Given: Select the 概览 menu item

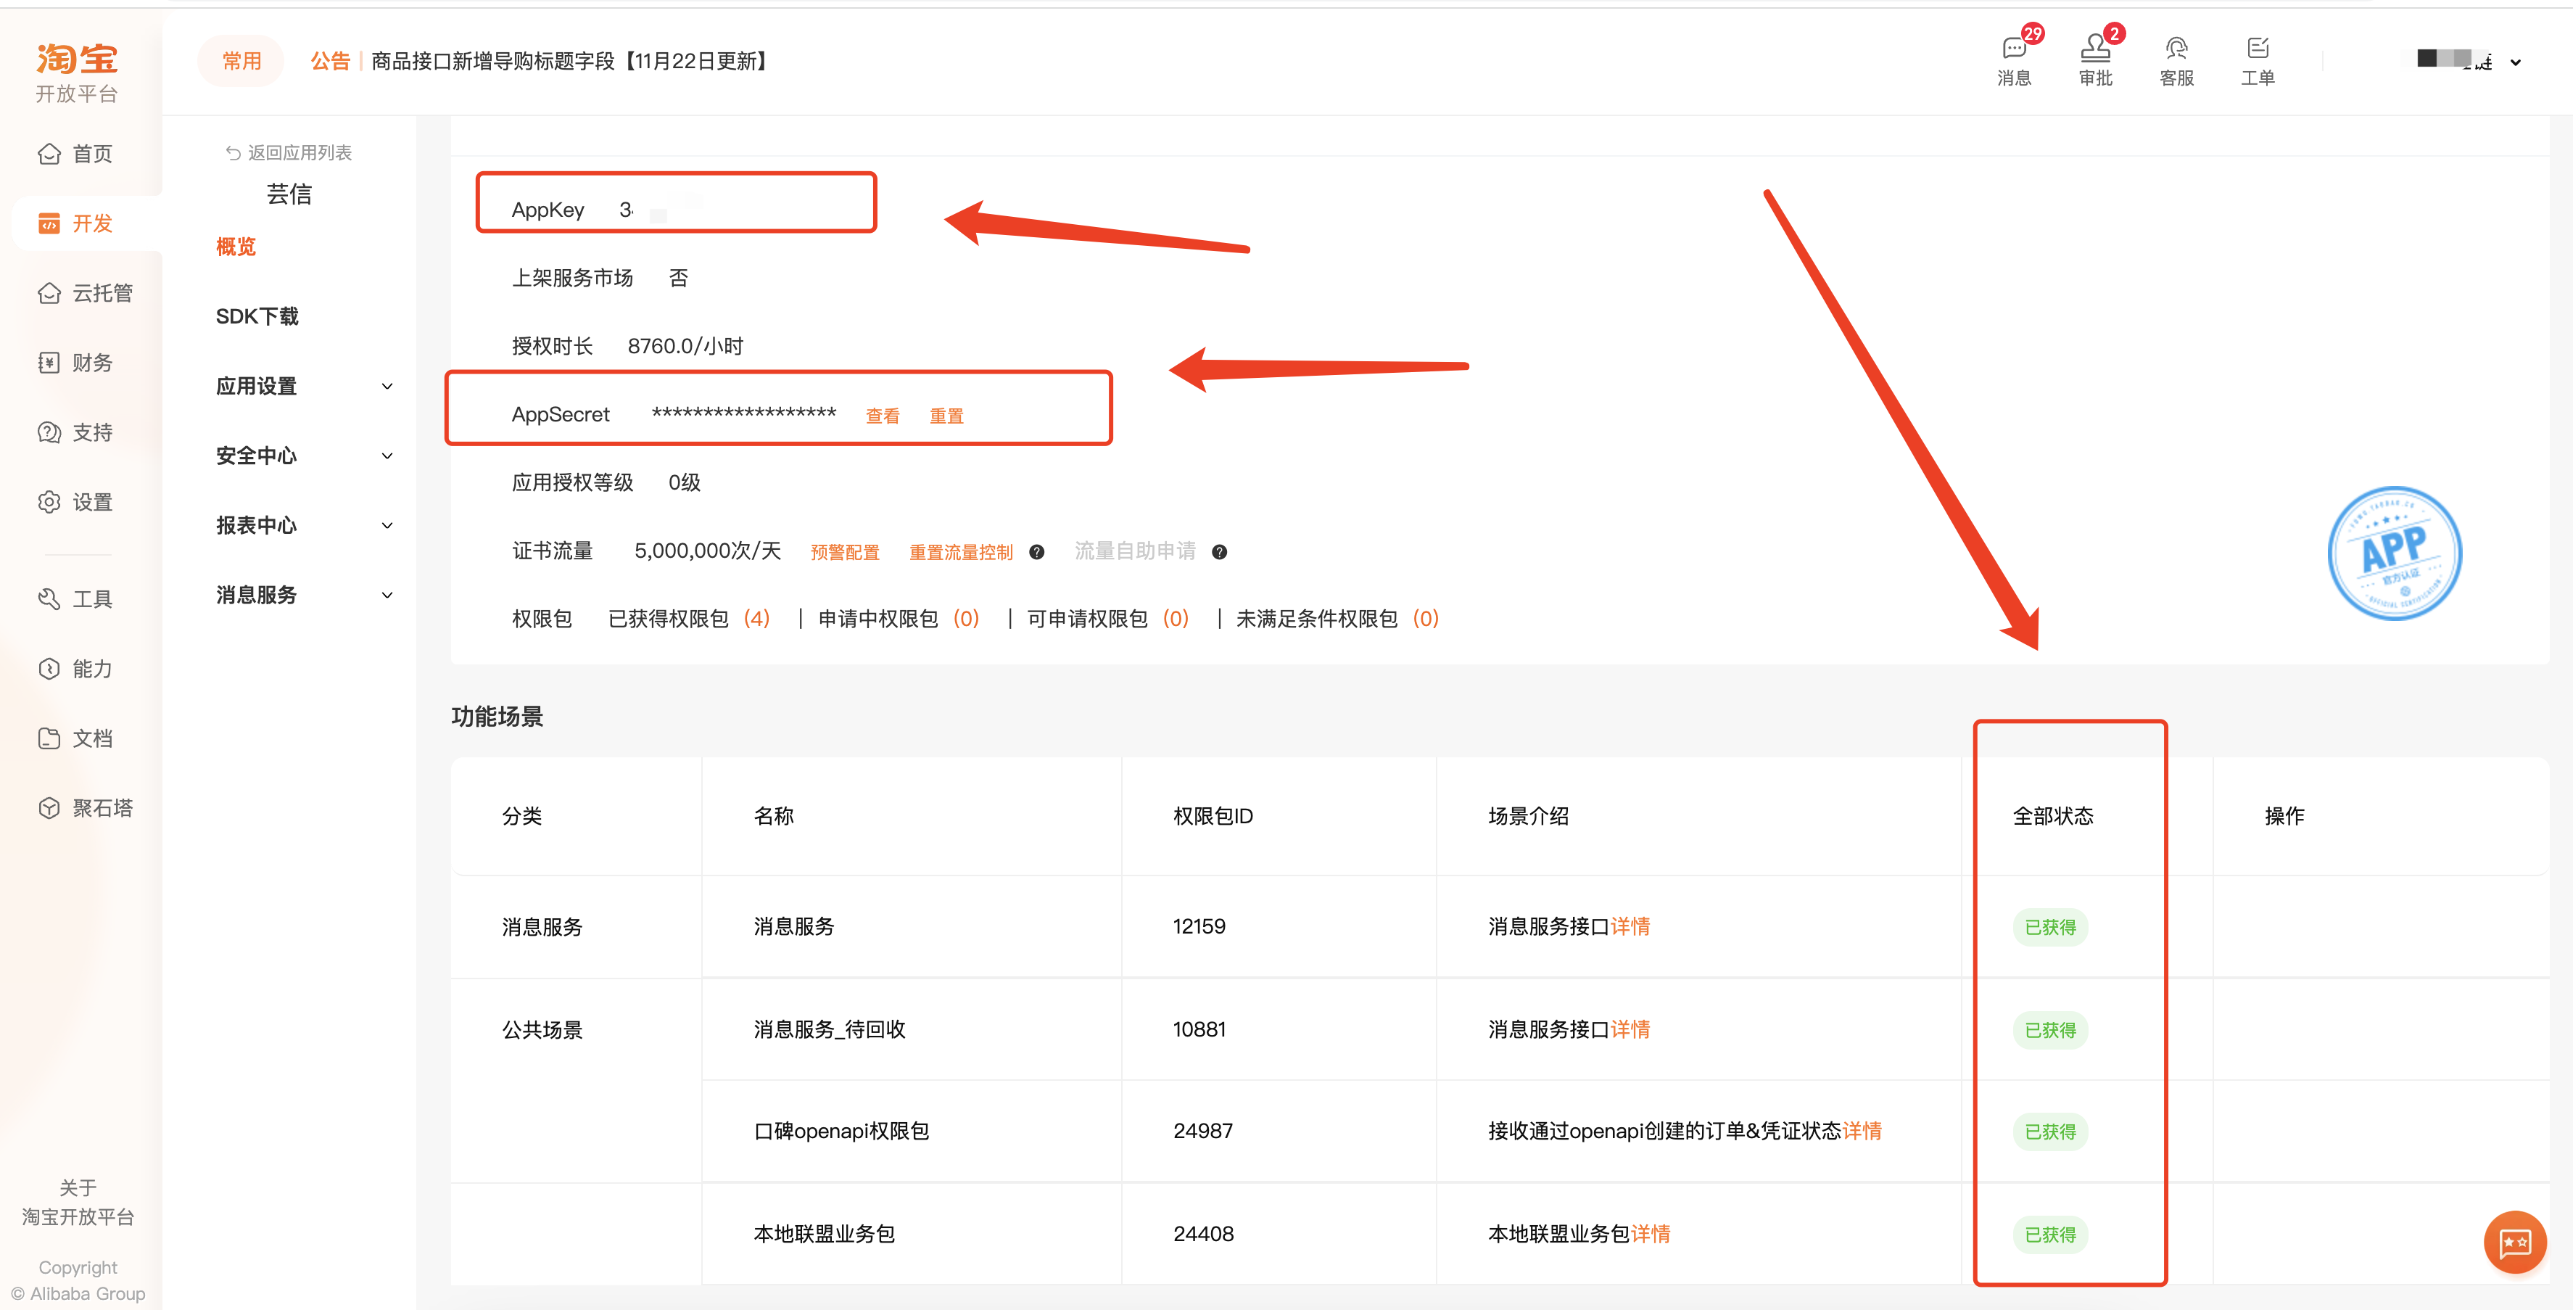Looking at the screenshot, I should click(236, 247).
